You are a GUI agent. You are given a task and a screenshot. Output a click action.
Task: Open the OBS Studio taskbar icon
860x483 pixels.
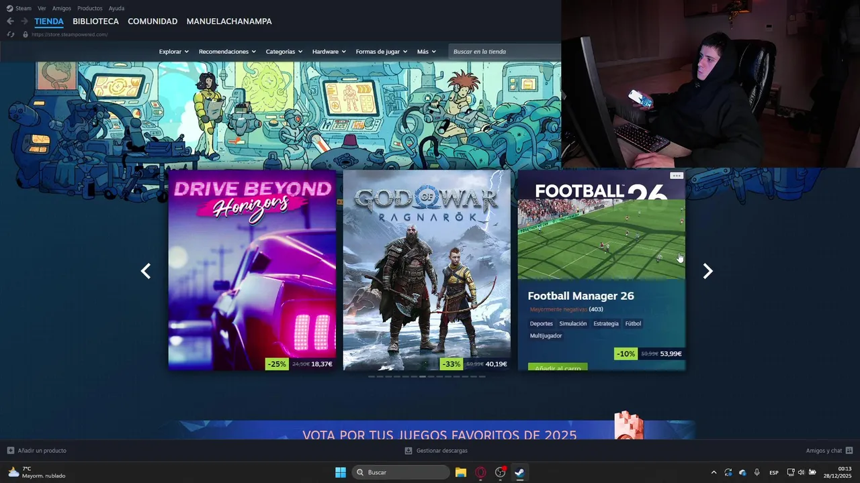click(x=500, y=472)
